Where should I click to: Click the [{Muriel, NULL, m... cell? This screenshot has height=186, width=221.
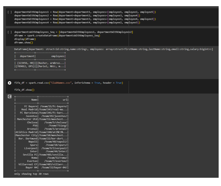pyautogui.click(x=50, y=67)
